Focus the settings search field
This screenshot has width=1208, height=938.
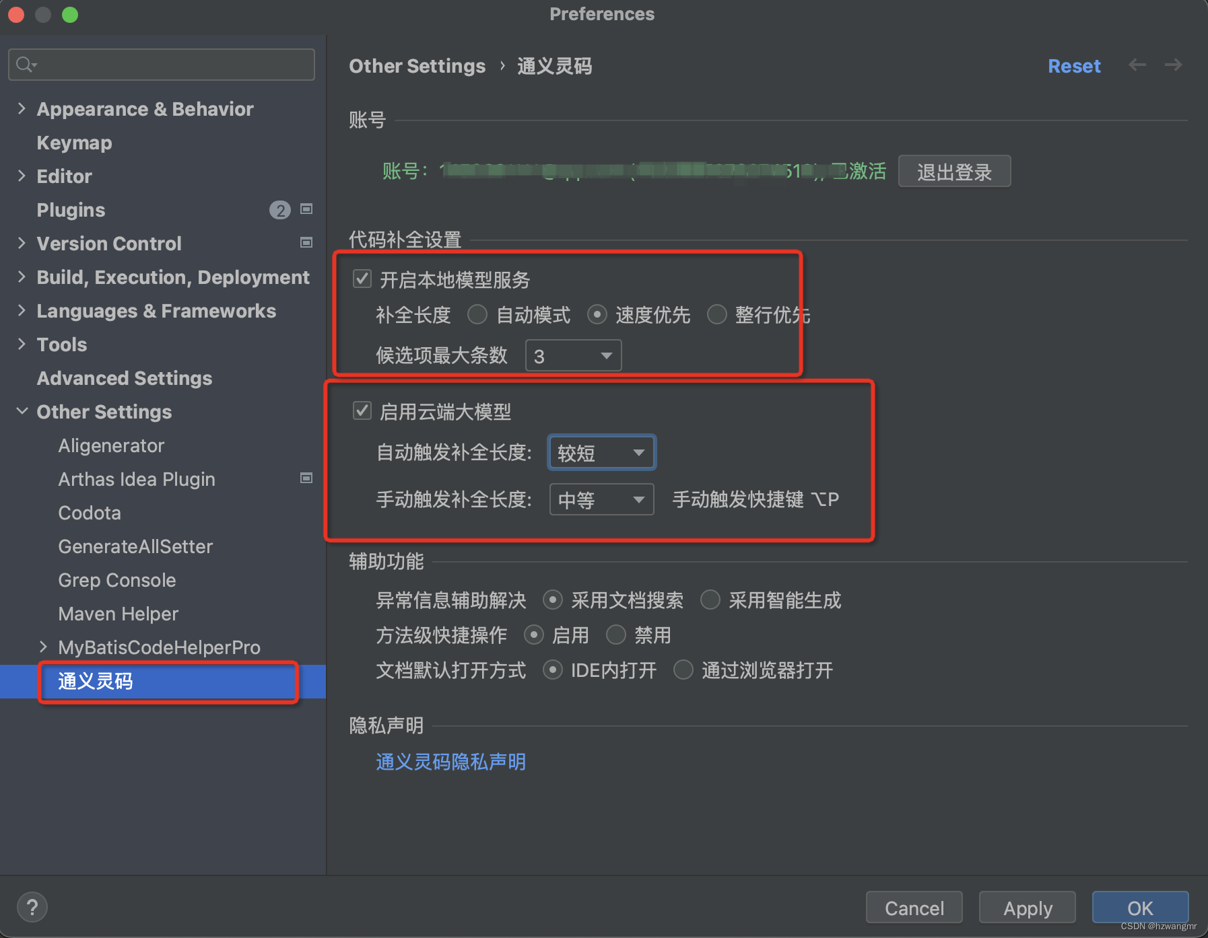[162, 65]
